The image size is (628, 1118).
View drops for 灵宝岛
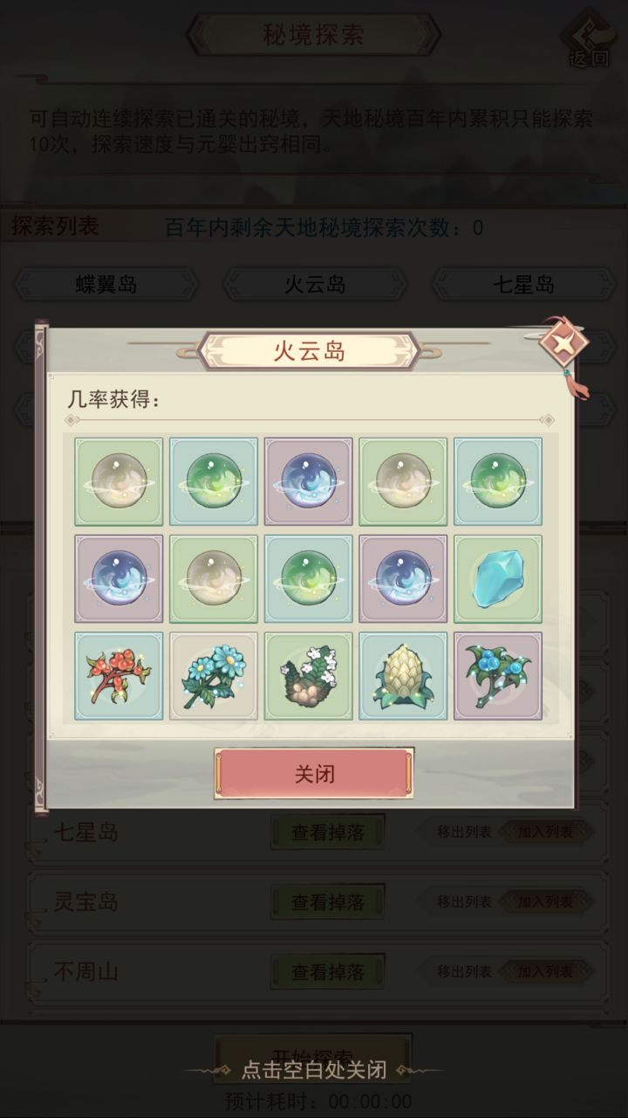coord(328,901)
